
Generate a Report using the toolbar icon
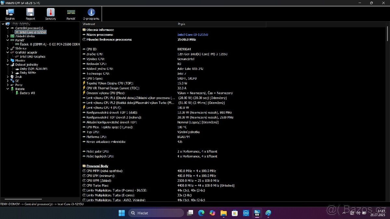[x=30, y=14]
